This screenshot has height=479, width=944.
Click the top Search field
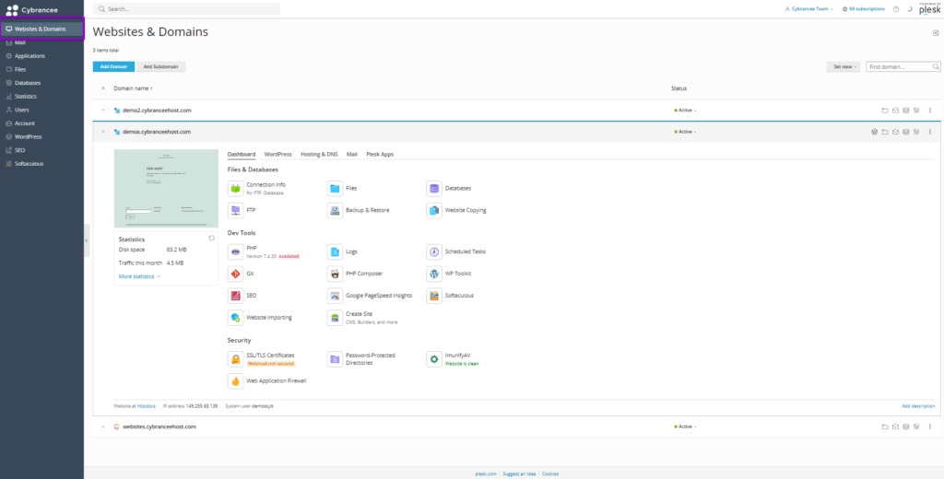[x=186, y=9]
